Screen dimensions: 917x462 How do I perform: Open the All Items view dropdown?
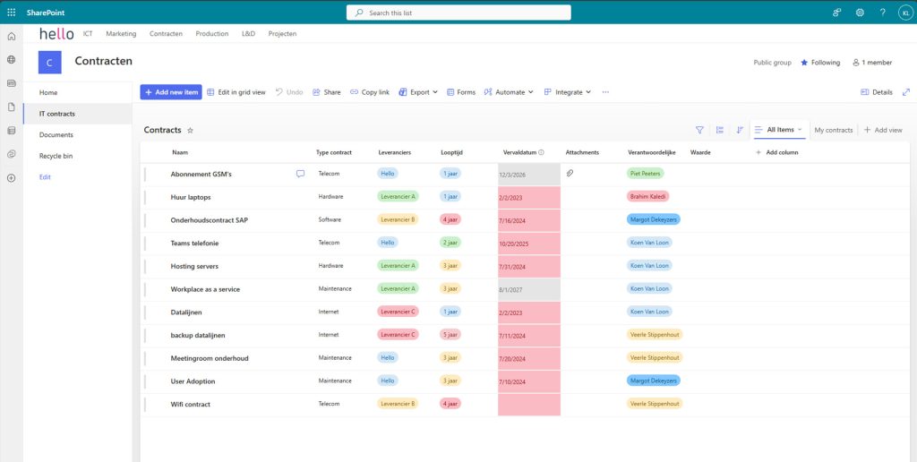point(780,130)
